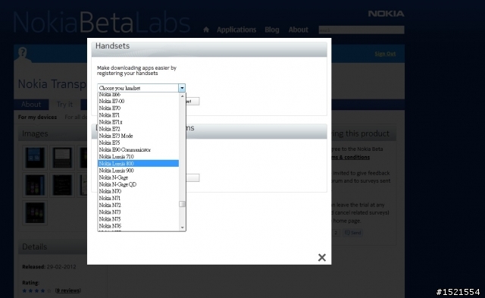Choose Nokia N71 handset
485x298 pixels.
click(x=138, y=198)
